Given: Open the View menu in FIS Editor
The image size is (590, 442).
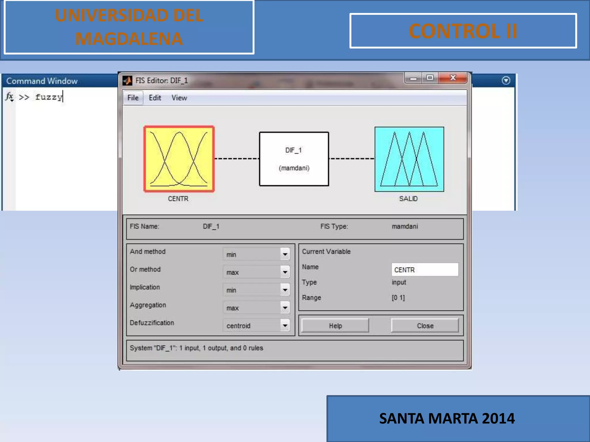Looking at the screenshot, I should (179, 98).
